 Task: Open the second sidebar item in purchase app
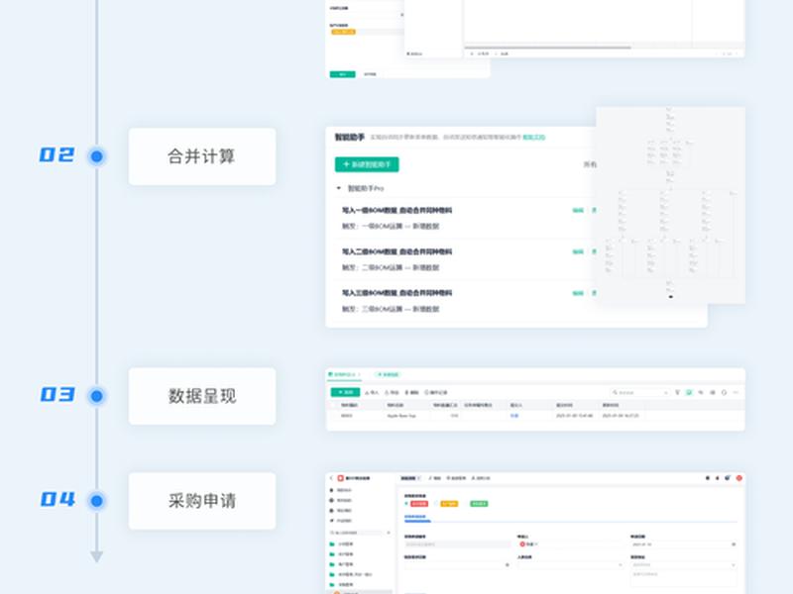[341, 500]
